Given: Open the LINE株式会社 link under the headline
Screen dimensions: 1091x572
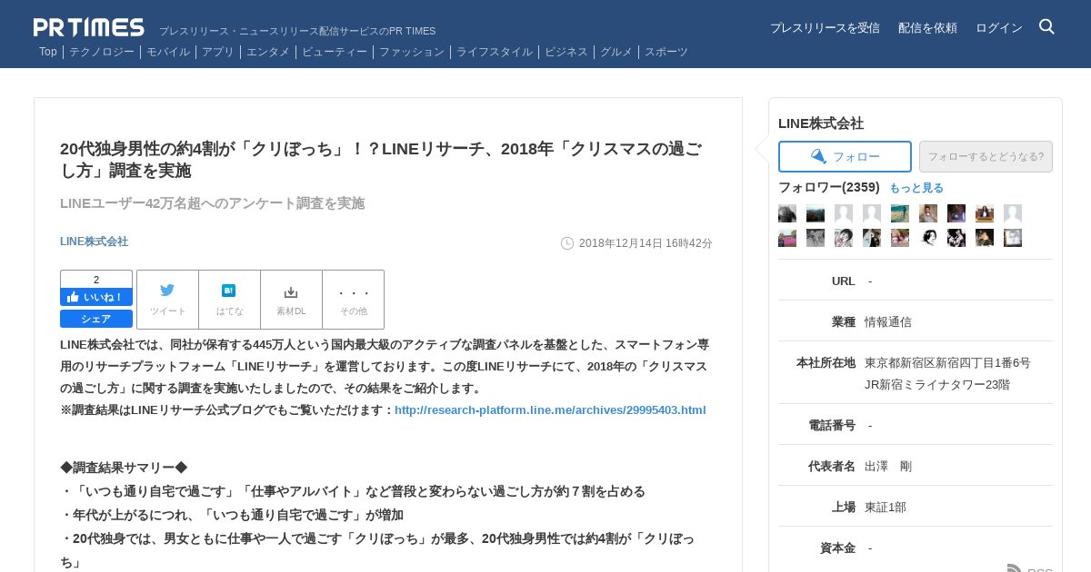Looking at the screenshot, I should click(x=94, y=242).
